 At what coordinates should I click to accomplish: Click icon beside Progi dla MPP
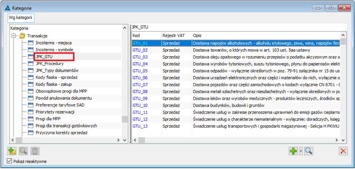30,119
